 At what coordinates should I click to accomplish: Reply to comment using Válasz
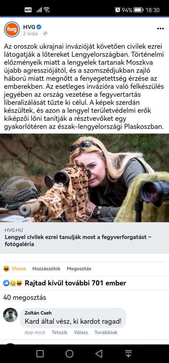coord(81,332)
